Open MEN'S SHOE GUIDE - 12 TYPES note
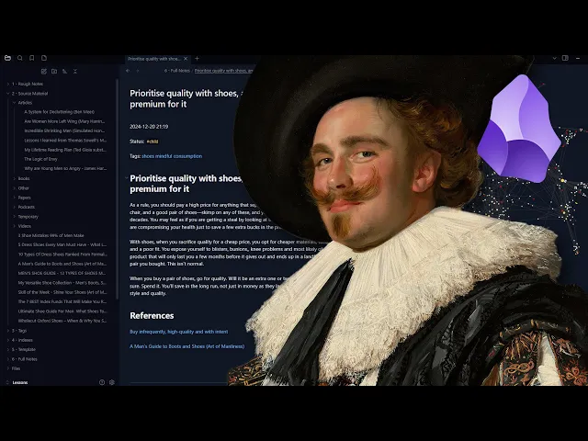The image size is (588, 441). click(62, 273)
